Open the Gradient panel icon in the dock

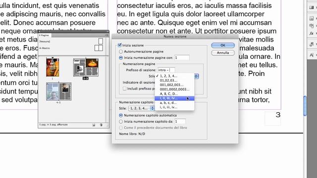point(312,8)
